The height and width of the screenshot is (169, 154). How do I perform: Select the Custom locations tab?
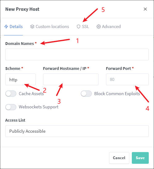pyautogui.click(x=50, y=26)
